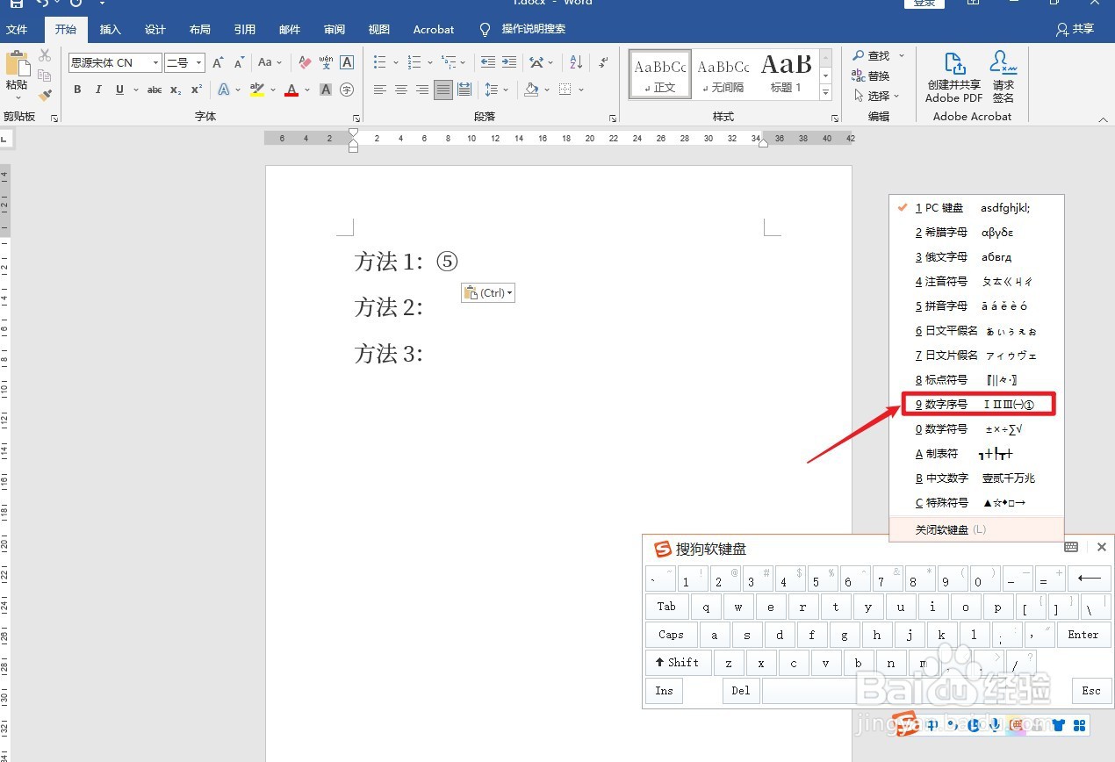Open bullet list dropdown arrow
1115x762 pixels.
[396, 62]
